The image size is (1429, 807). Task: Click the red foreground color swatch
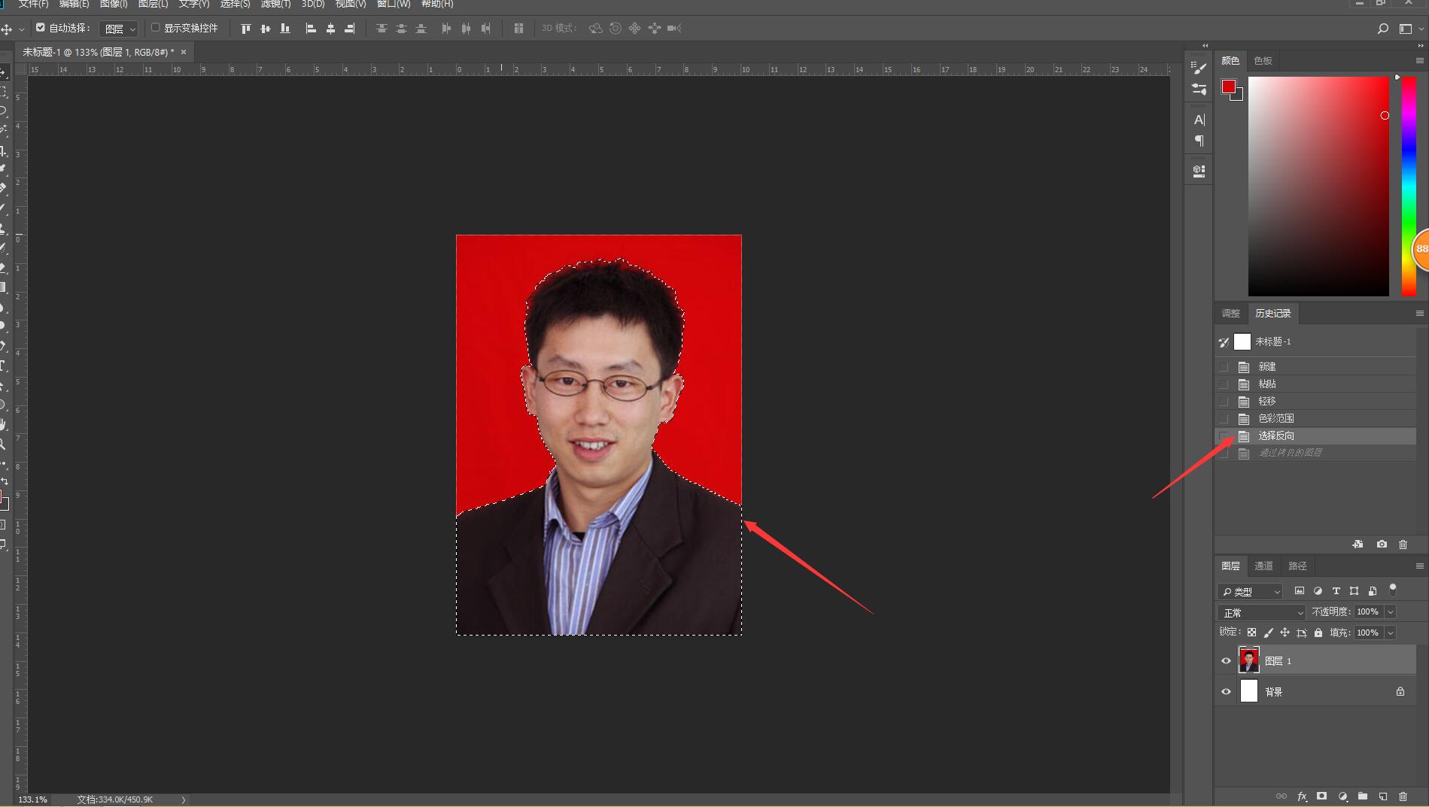pos(1229,85)
